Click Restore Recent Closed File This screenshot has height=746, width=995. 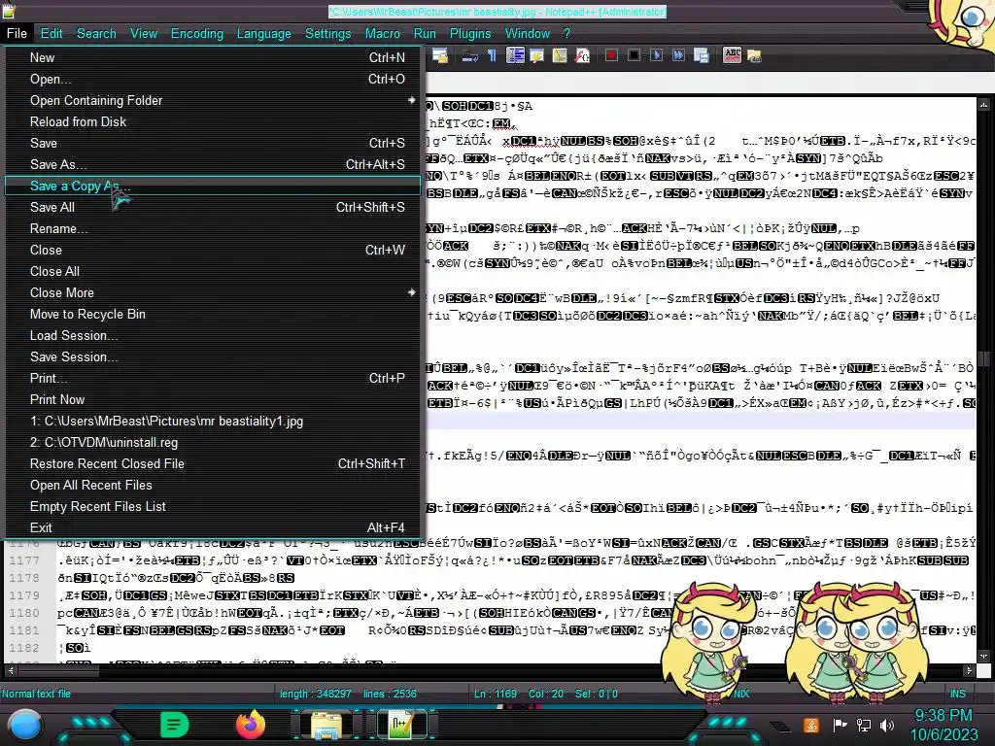[x=213, y=463]
